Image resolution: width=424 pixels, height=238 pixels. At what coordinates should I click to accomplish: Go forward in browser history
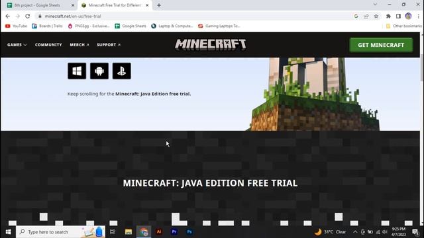pyautogui.click(x=18, y=16)
